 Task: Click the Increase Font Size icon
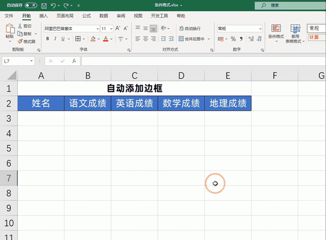click(118, 29)
